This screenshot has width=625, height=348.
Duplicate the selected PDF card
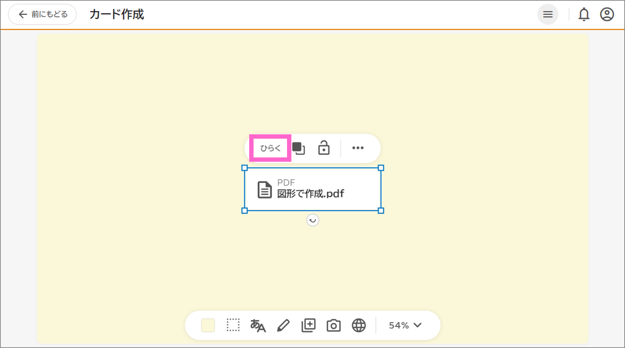[x=299, y=148]
